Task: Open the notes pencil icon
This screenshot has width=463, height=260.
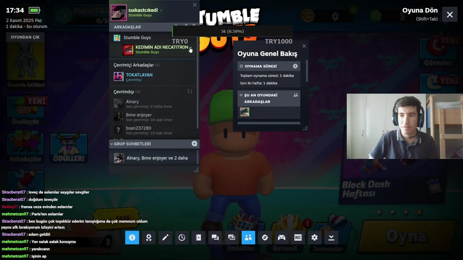Action: coord(165,238)
